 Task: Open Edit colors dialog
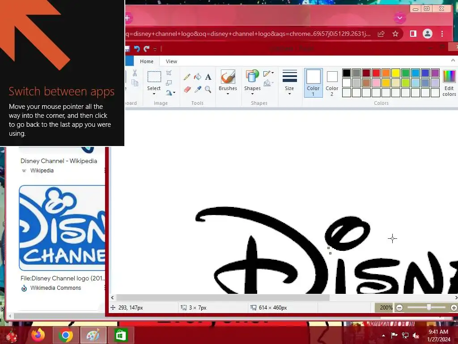click(449, 83)
